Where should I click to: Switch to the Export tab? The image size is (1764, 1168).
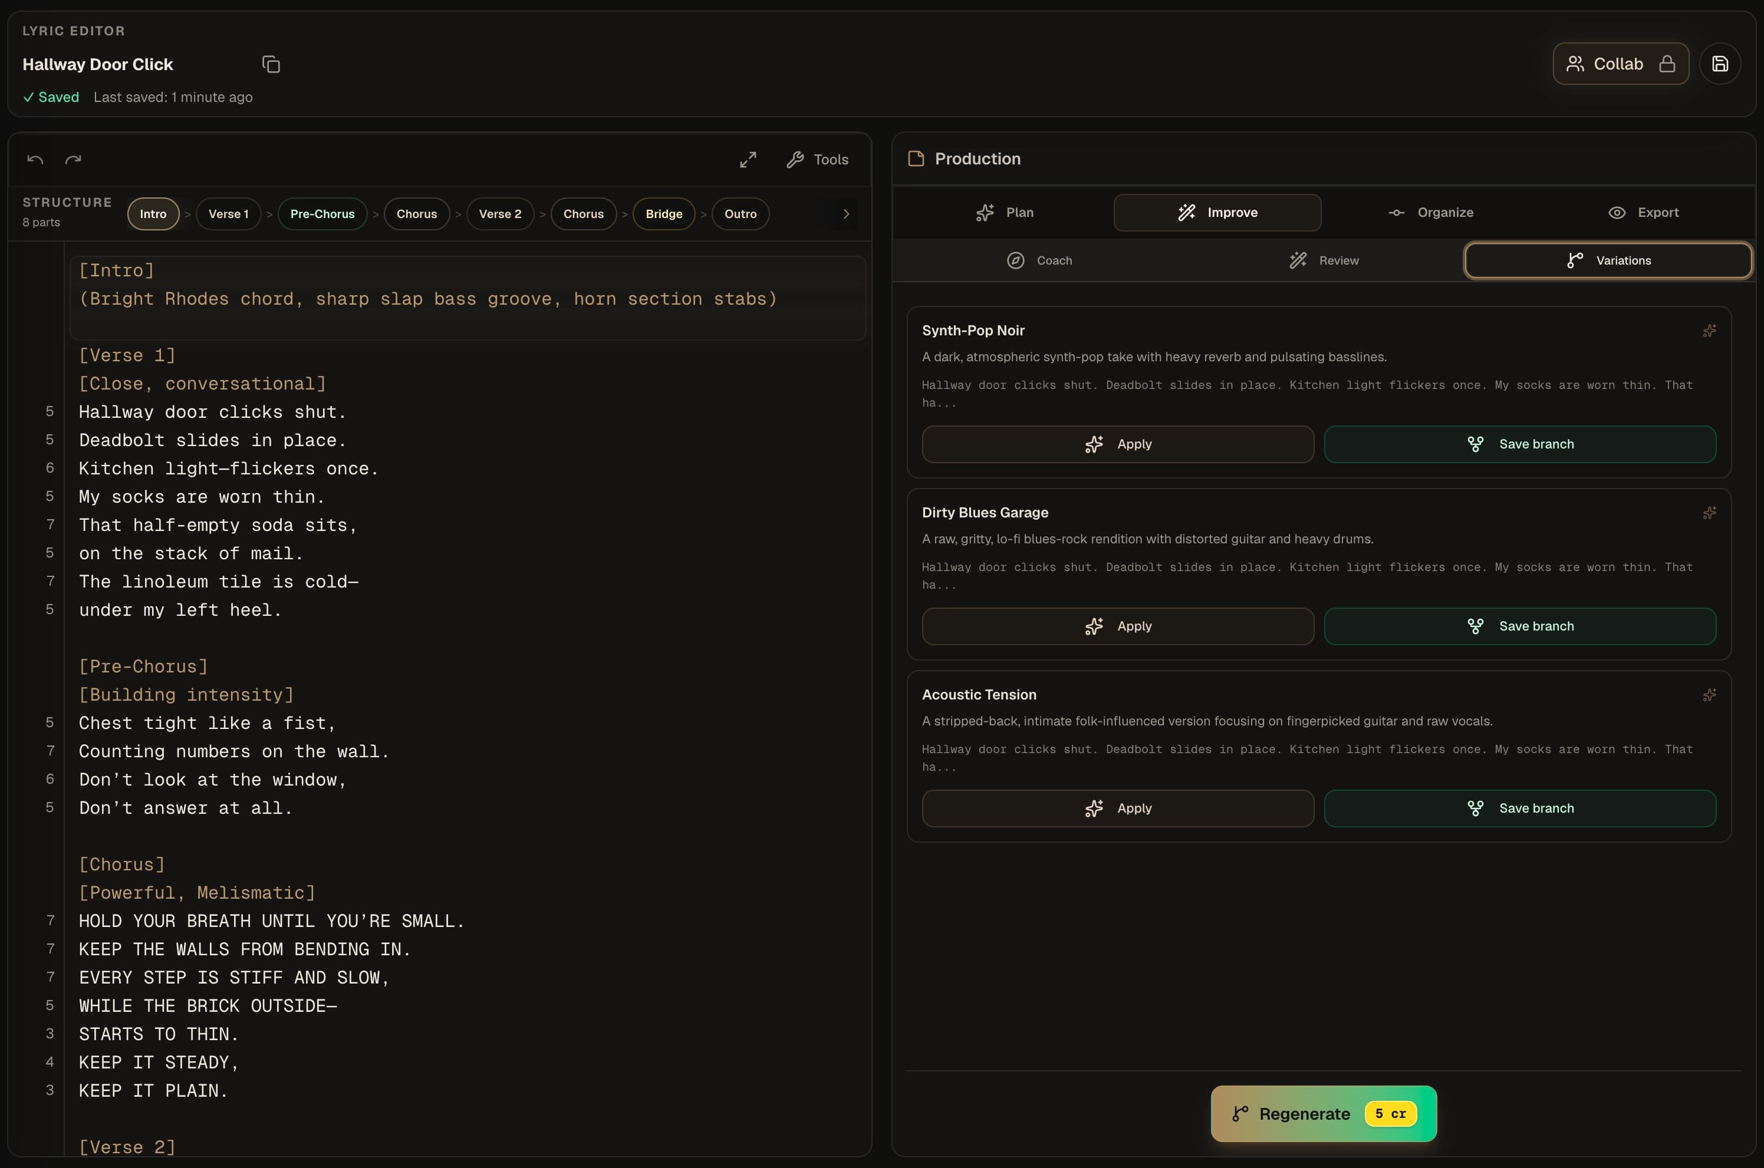pyautogui.click(x=1643, y=213)
